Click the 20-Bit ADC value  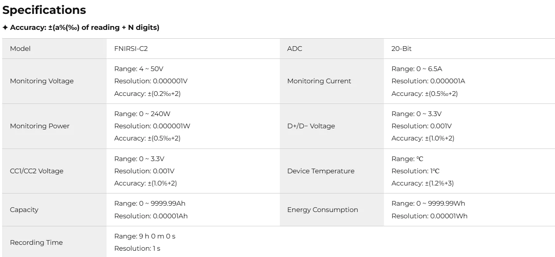pos(401,49)
